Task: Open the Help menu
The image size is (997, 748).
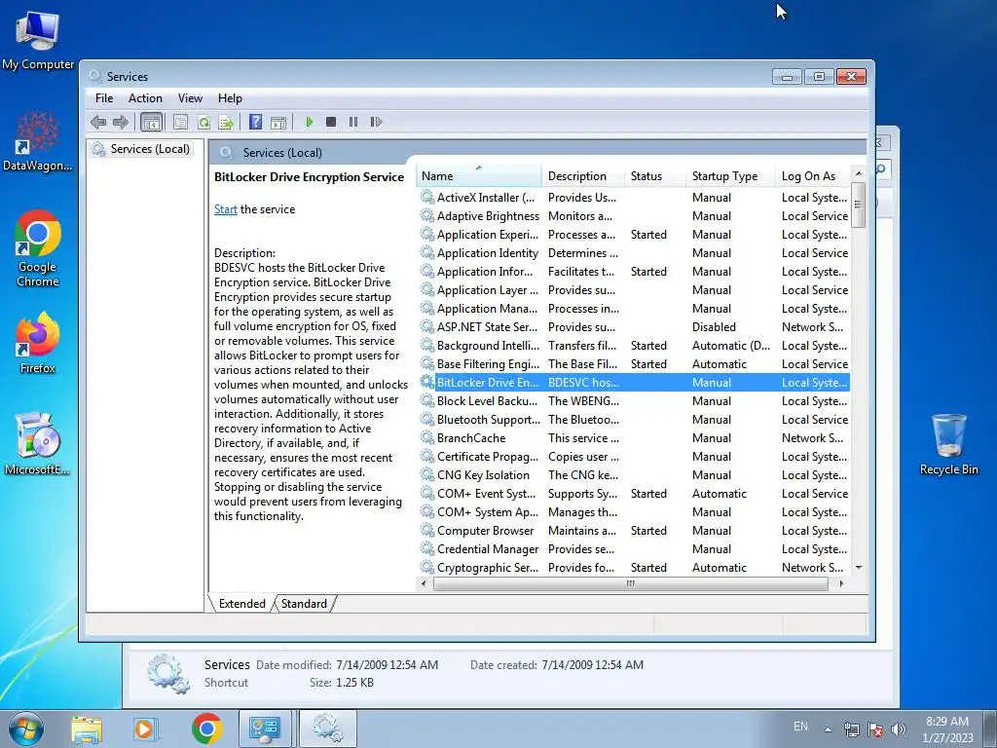Action: (x=230, y=98)
